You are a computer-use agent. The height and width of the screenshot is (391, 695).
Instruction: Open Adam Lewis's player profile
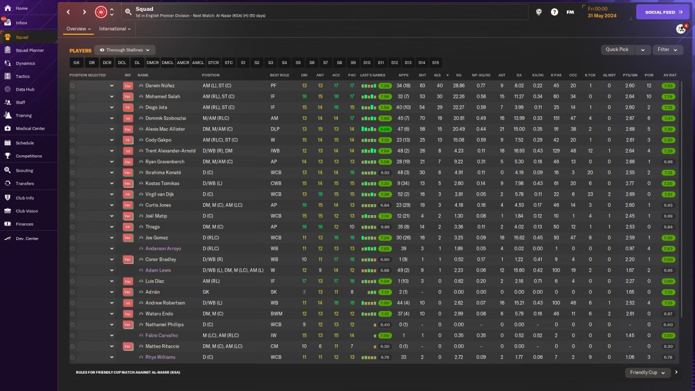(158, 270)
